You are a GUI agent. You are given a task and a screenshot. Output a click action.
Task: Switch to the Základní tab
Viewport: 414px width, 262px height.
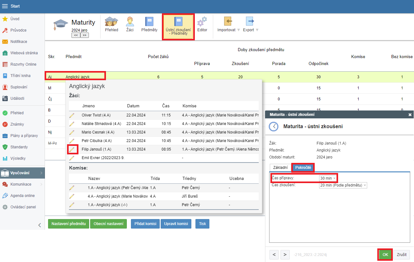(x=281, y=167)
